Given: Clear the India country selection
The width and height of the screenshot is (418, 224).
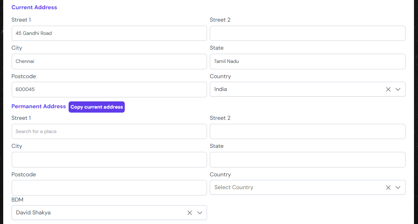Looking at the screenshot, I should point(388,89).
